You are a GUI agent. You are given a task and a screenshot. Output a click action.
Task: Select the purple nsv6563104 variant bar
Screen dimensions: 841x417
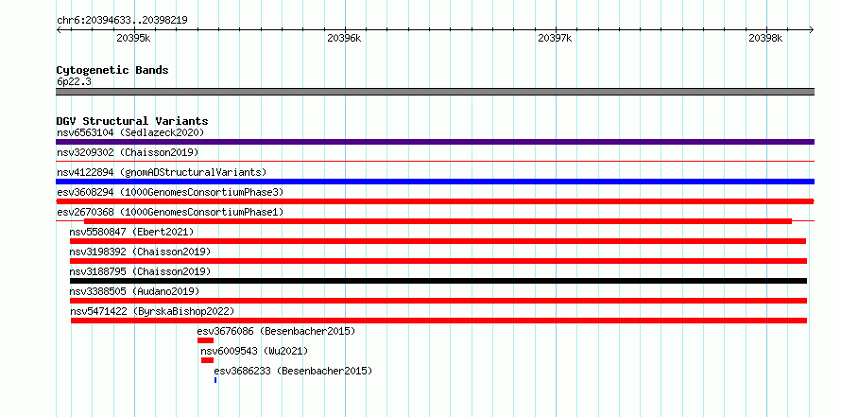pyautogui.click(x=435, y=142)
